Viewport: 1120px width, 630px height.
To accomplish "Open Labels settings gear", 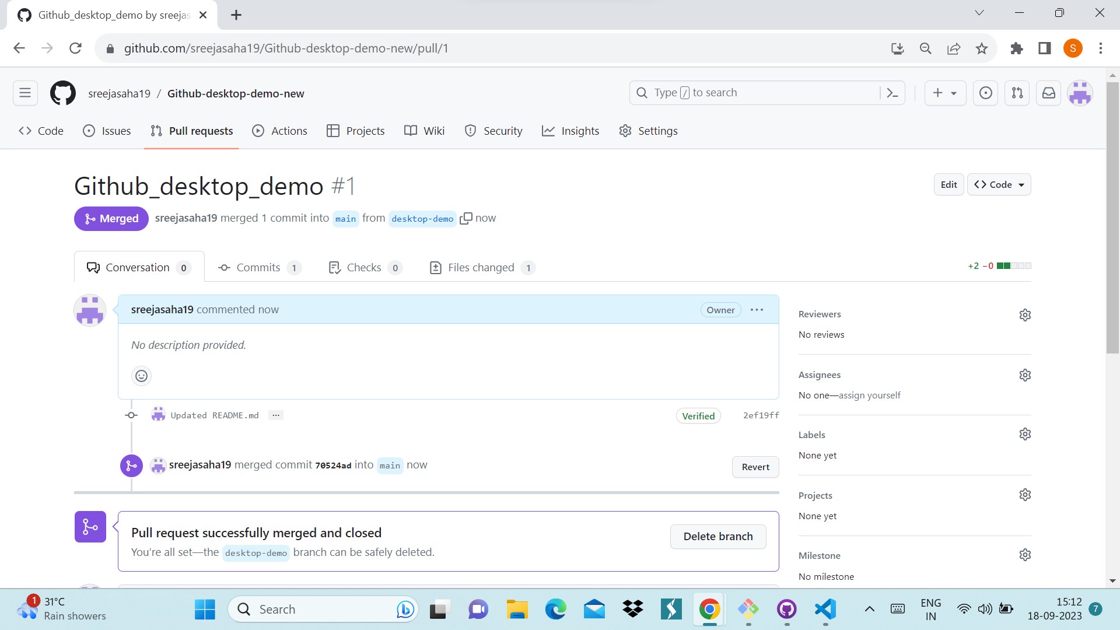I will (1025, 435).
